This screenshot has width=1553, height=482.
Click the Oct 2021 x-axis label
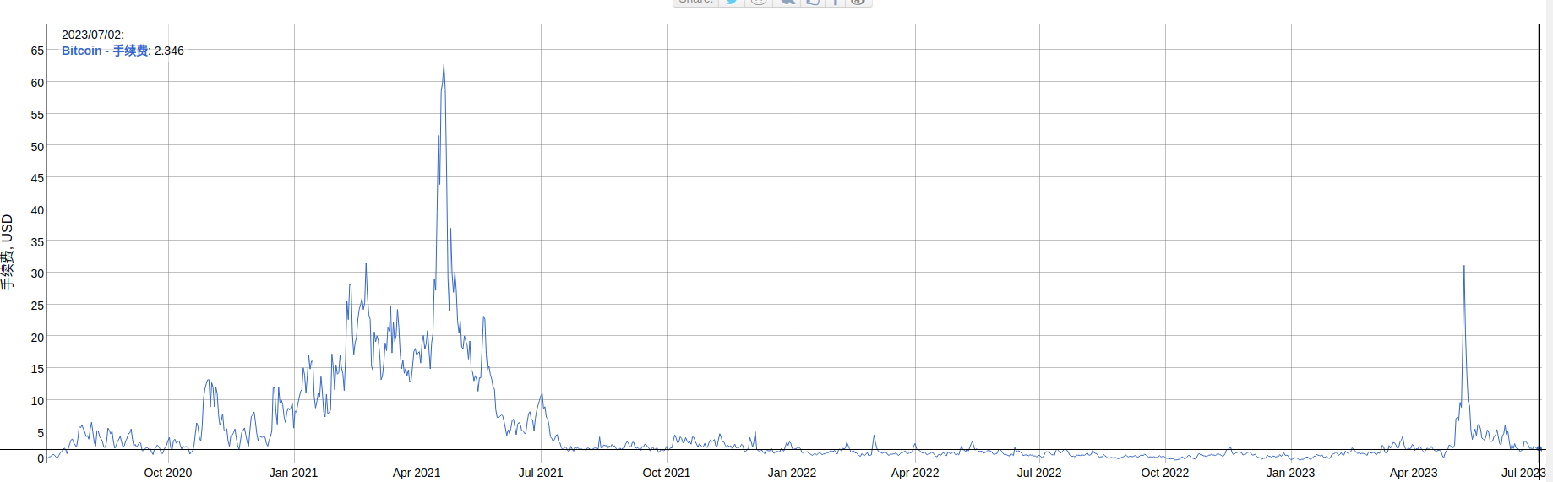[666, 473]
